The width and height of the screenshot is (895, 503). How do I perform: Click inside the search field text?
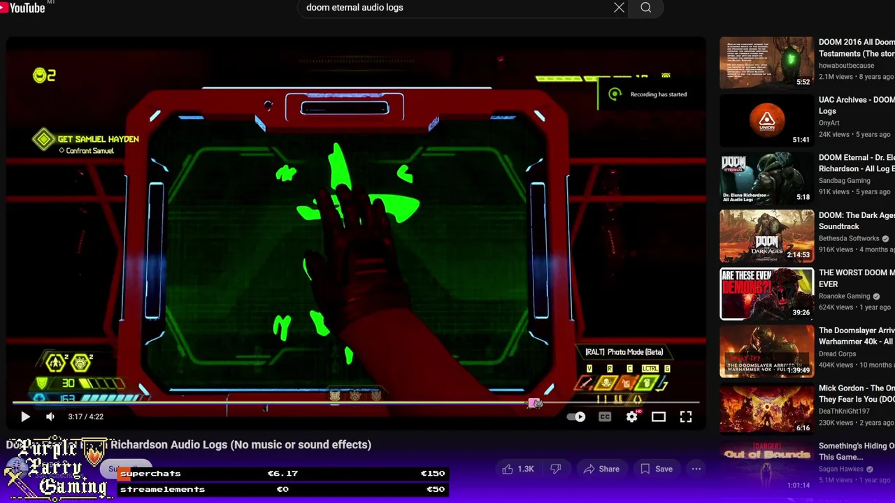[x=355, y=8]
